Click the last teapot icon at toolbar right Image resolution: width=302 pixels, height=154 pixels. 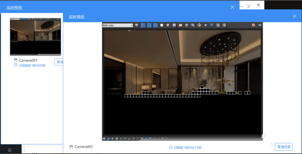click(x=260, y=25)
